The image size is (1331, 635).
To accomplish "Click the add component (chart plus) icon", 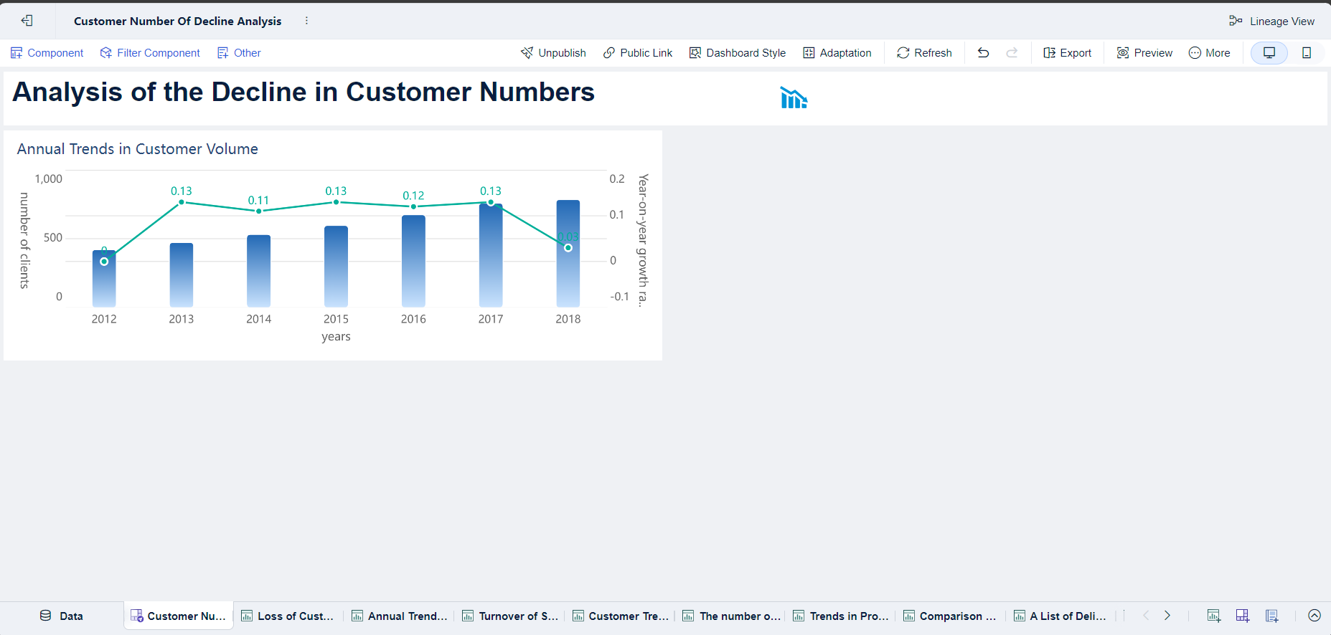I will (x=1213, y=616).
